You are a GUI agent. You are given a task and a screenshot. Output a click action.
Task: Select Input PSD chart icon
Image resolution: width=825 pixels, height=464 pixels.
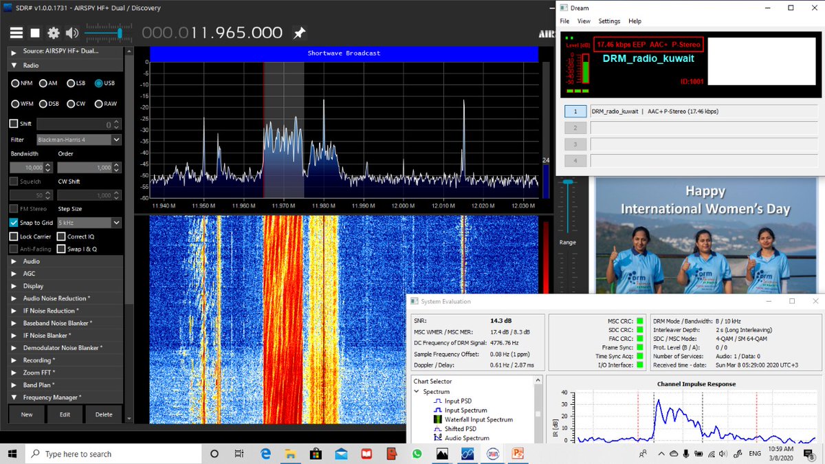pyautogui.click(x=438, y=401)
